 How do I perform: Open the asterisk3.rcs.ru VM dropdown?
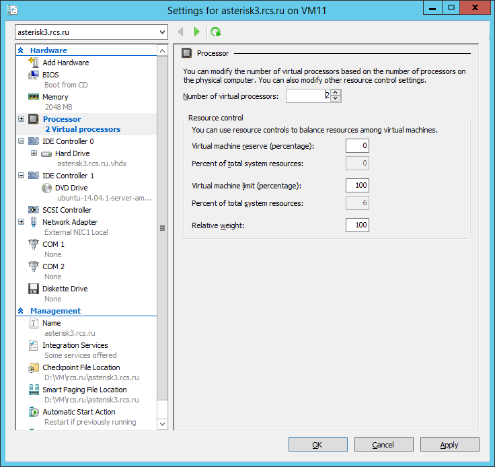[162, 32]
